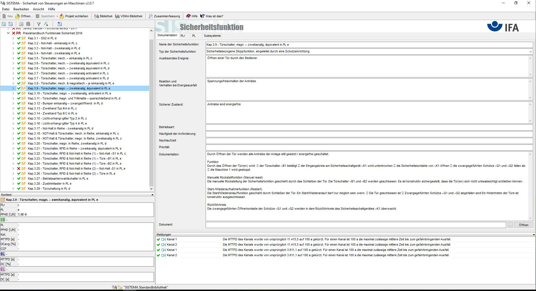
Task: Open the Hilfe menu in the menu bar
Action: (x=51, y=9)
